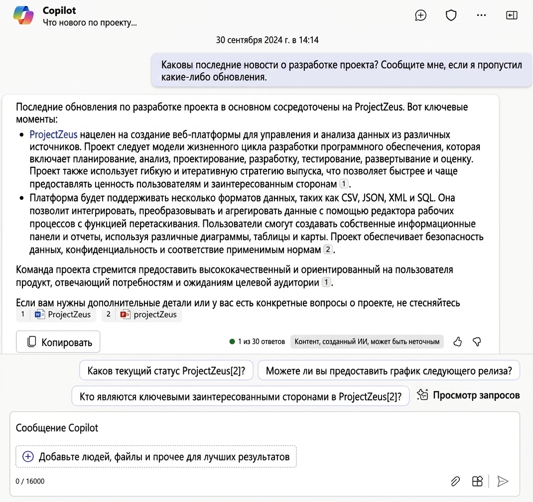Image resolution: width=533 pixels, height=502 pixels.
Task: Open reference 2 projectZeus presentation
Action: (x=142, y=314)
